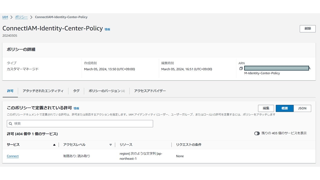Viewport: 320px width, 180px height.
Task: Click the 許可 (404 個中 1 個のサービス) label
Action: point(32,134)
